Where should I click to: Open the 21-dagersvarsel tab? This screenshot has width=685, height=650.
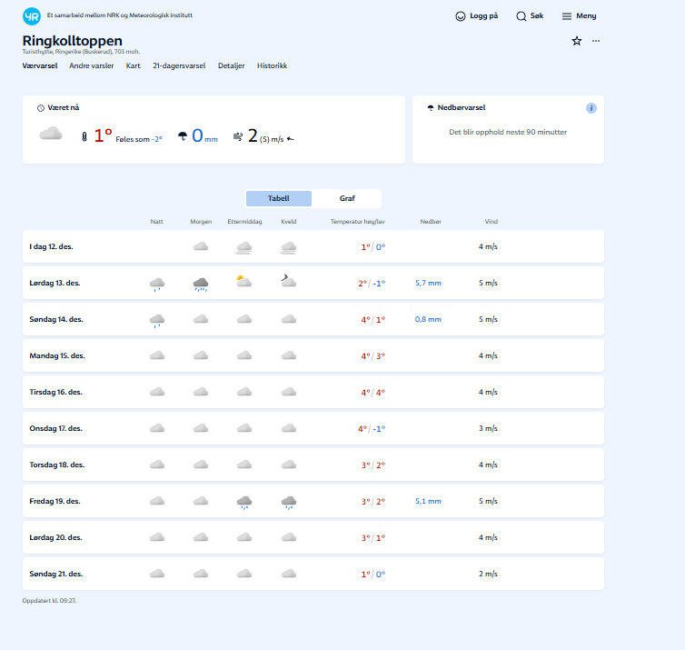click(179, 65)
